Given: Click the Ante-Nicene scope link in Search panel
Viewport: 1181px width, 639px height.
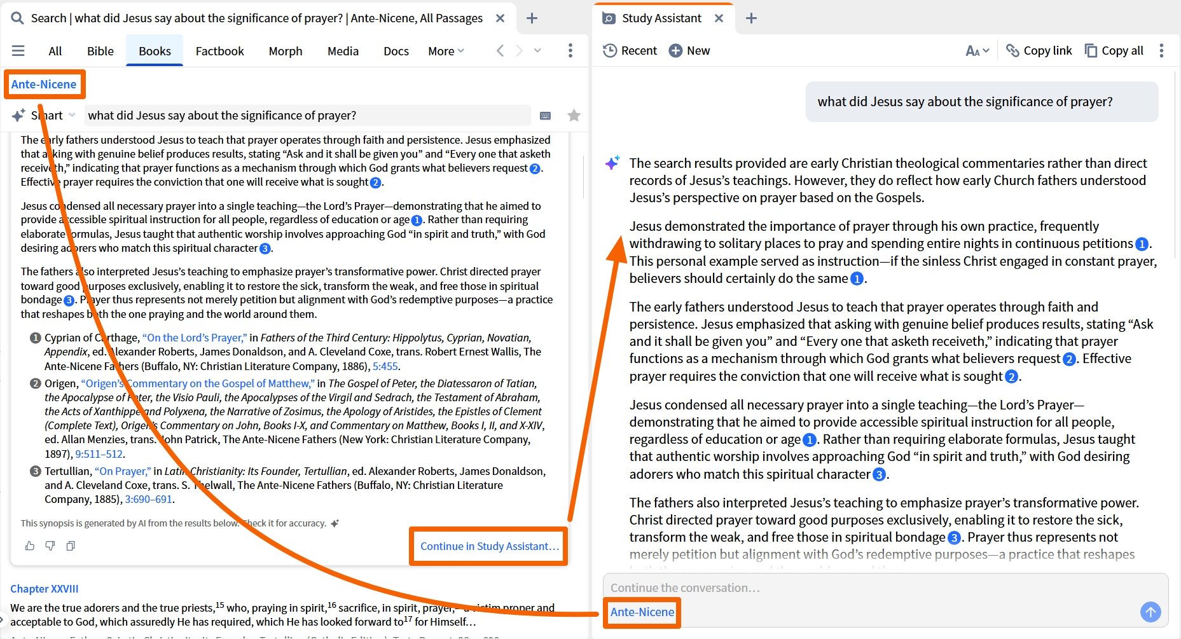Looking at the screenshot, I should [44, 85].
